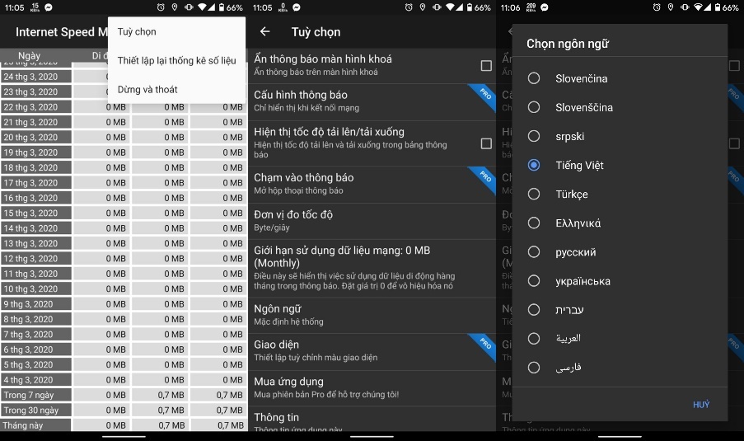The width and height of the screenshot is (744, 441).
Task: Choose Türkçe radio button
Action: [534, 194]
